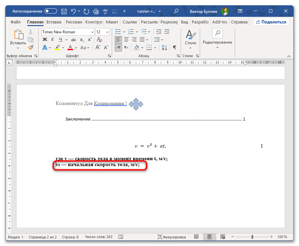The width and height of the screenshot is (299, 246).
Task: Expand the bullet list options arrow
Action: point(124,32)
